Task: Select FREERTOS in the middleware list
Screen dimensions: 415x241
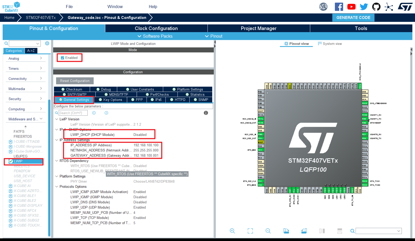Action: [x=23, y=136]
